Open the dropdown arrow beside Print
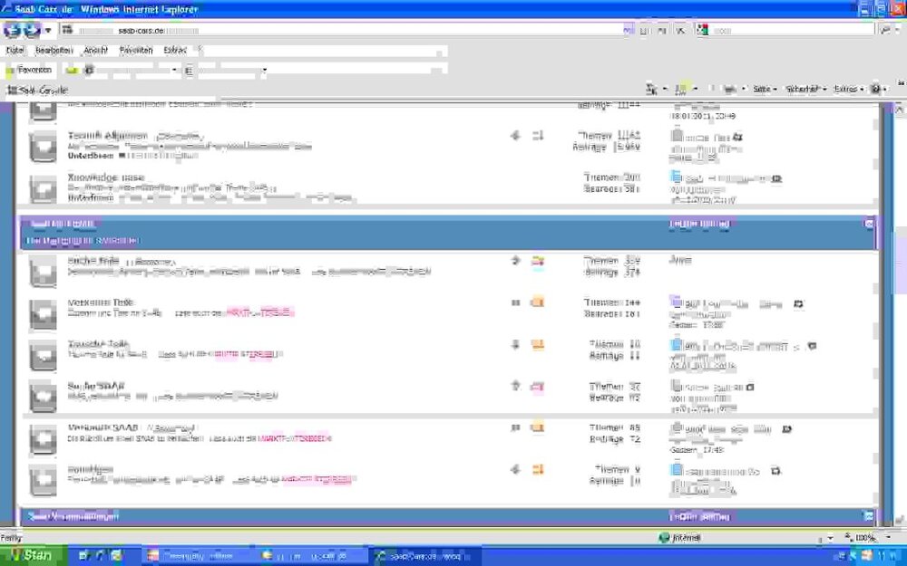Screen dimensions: 907x566 coord(744,89)
